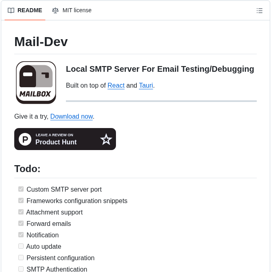Toggle Custom SMTP server port checkbox

(21, 189)
